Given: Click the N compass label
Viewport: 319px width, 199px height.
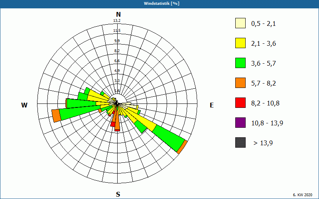Looking at the screenshot, I should tap(118, 14).
